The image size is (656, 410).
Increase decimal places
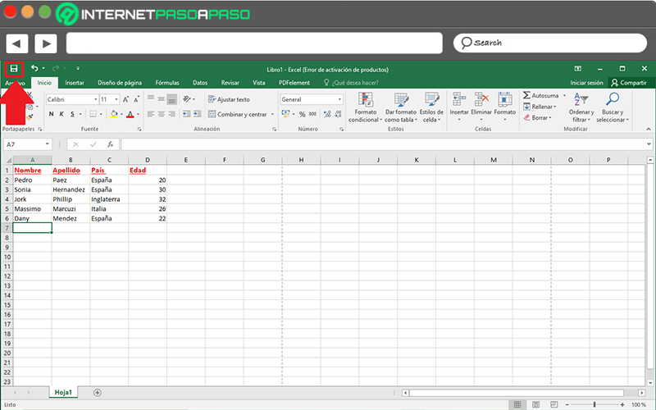327,114
